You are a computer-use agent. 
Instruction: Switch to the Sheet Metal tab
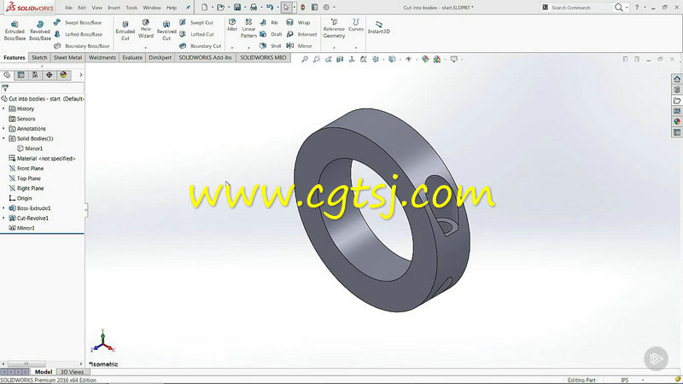tap(67, 57)
